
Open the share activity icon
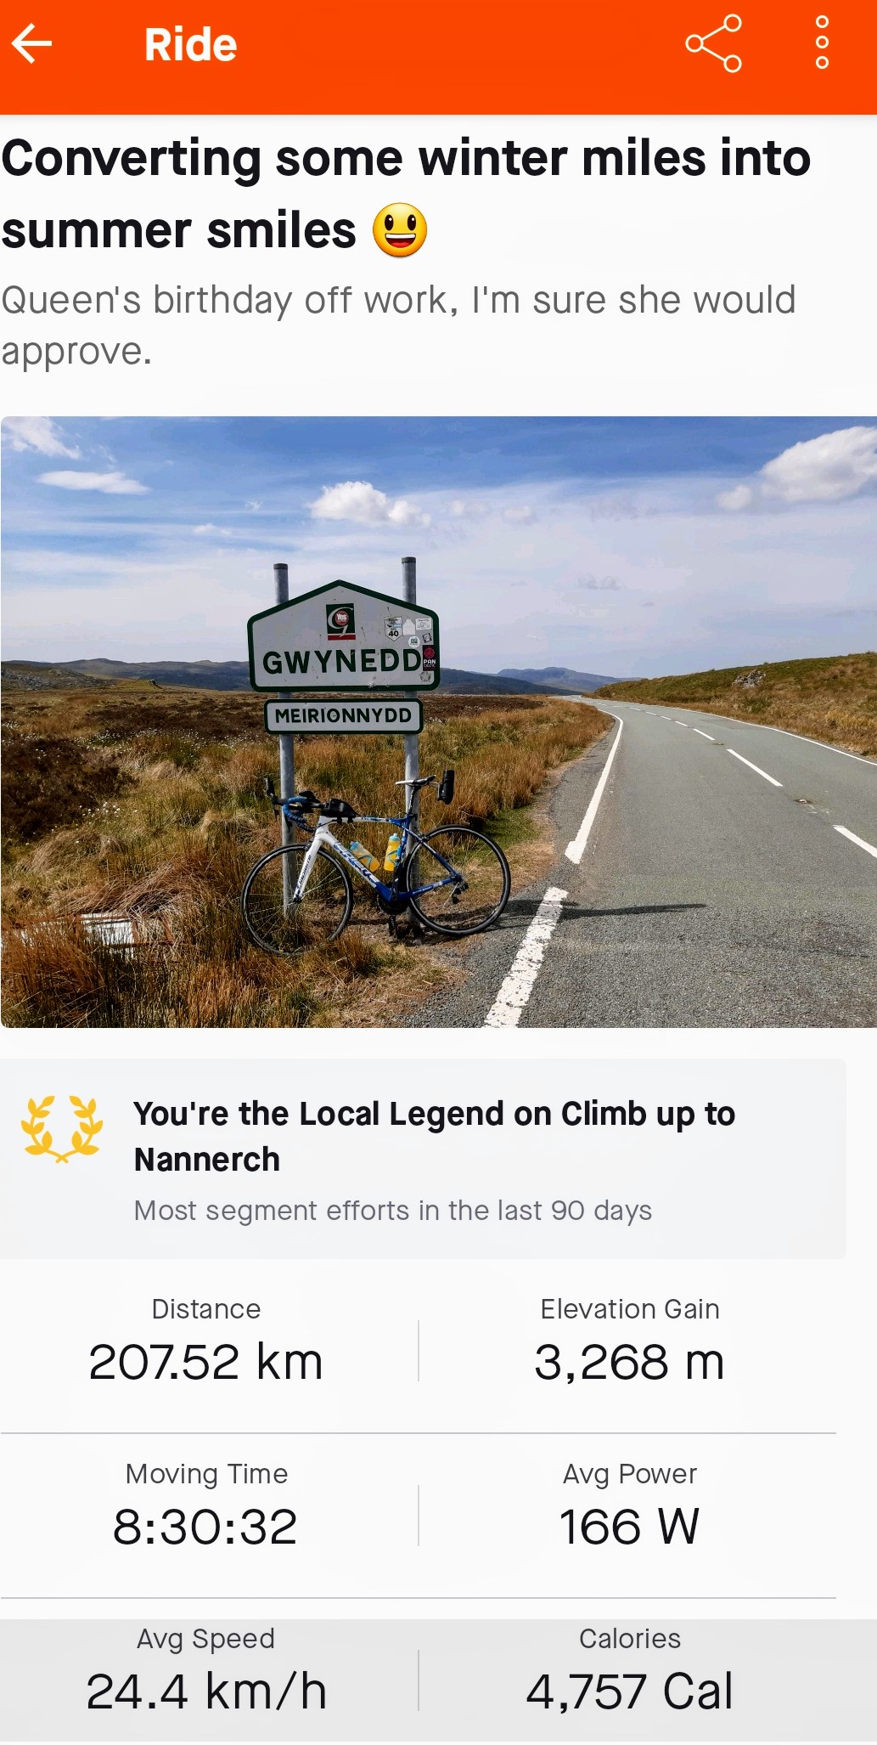(x=713, y=43)
